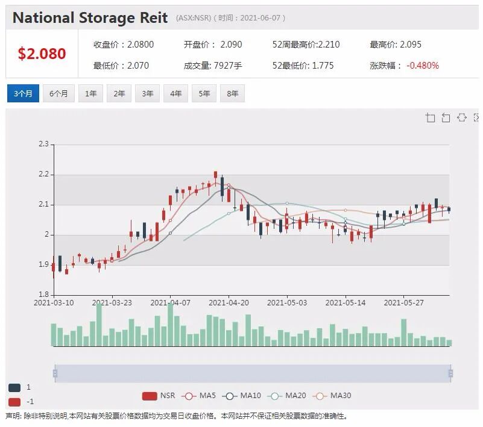The width and height of the screenshot is (483, 427).
Task: Click the 2.1 y-axis label
Action: point(44,204)
